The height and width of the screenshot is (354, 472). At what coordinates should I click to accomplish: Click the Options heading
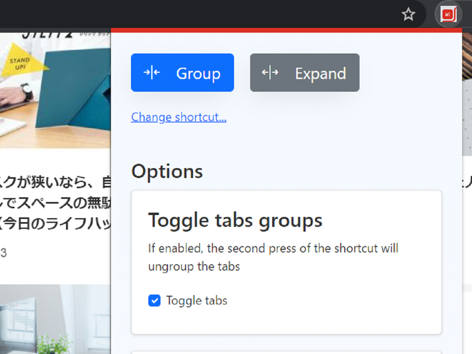[167, 171]
